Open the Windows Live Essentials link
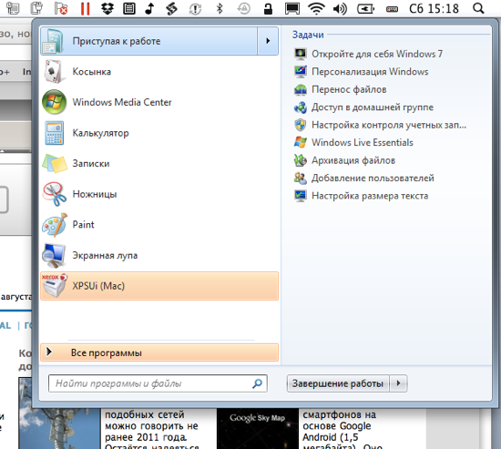The height and width of the screenshot is (449, 501). [x=353, y=142]
